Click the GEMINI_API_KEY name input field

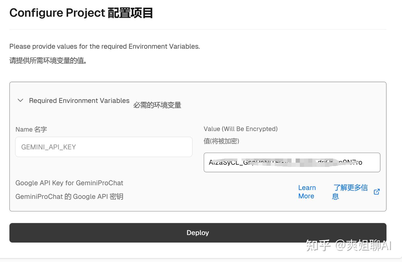click(x=104, y=147)
